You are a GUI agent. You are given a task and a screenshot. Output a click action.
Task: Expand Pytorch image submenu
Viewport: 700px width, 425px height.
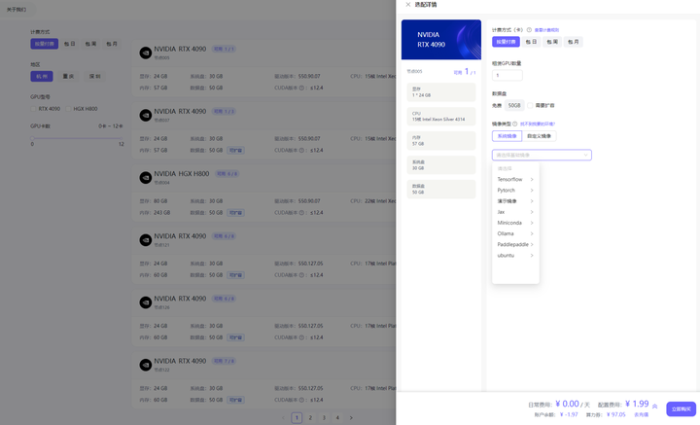pos(515,191)
